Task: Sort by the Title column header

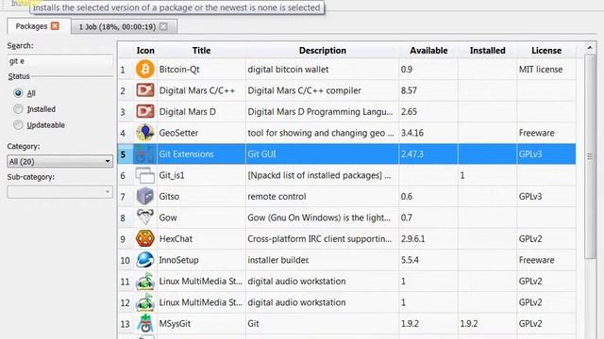Action: (201, 50)
